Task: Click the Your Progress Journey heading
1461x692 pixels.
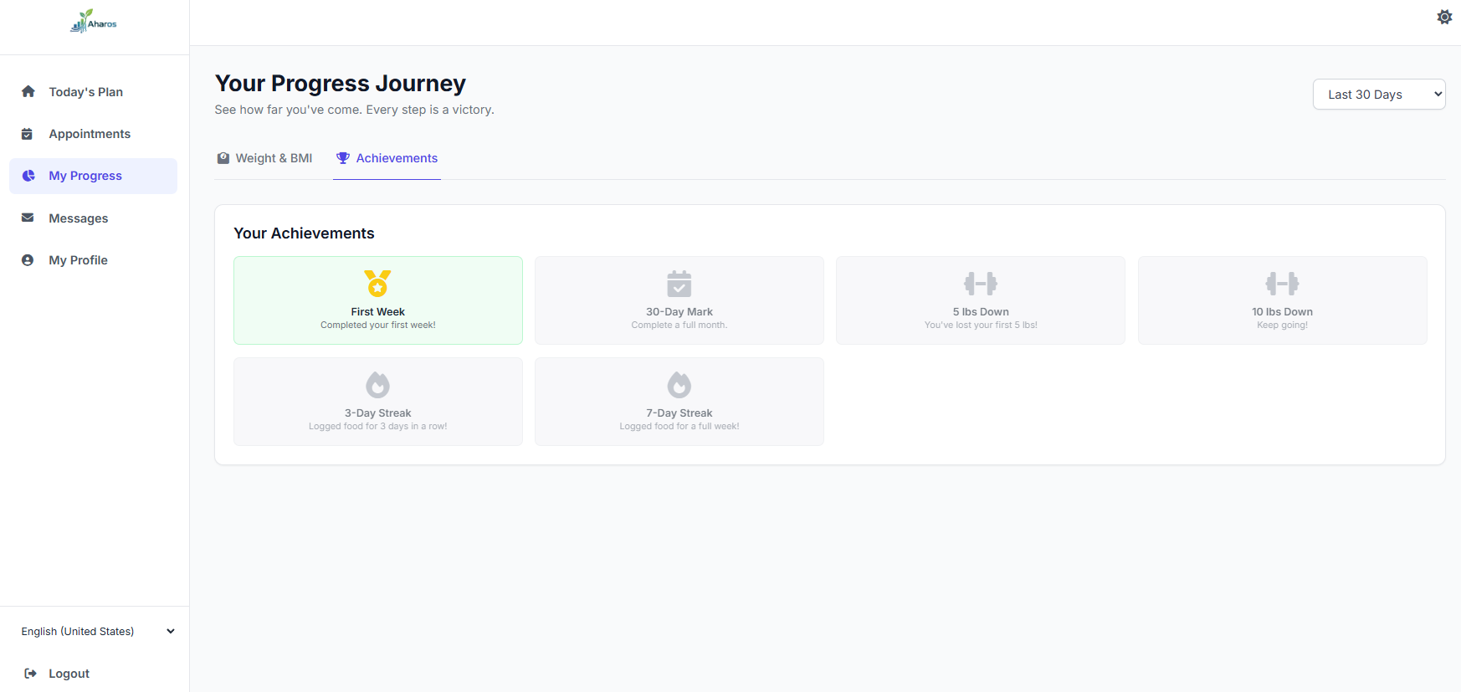Action: click(340, 84)
